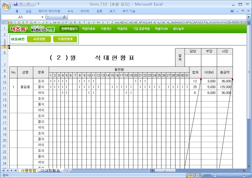Click the zoom slider in the status bar
The width and height of the screenshot is (252, 178).
tap(229, 175)
